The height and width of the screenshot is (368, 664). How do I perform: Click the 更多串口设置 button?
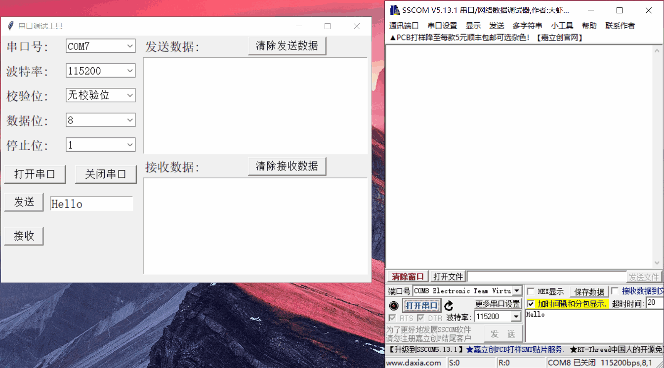pyautogui.click(x=498, y=303)
